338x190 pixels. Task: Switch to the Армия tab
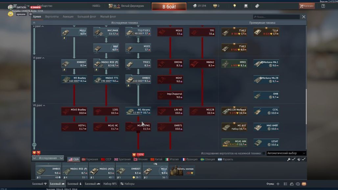pyautogui.click(x=37, y=16)
